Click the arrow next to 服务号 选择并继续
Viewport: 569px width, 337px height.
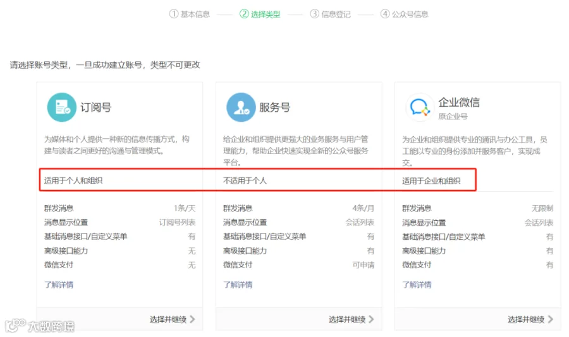371,319
